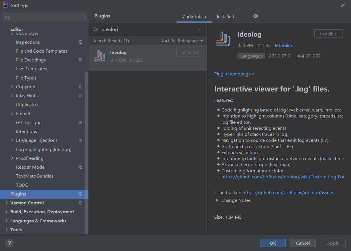The width and height of the screenshot is (351, 251).
Task: Select the Ideolog search result row
Action: tap(148, 57)
